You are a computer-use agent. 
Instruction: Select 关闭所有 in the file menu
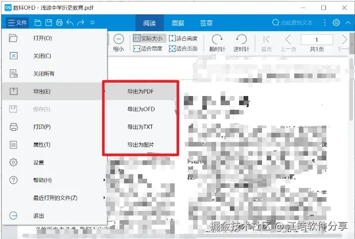coord(54,74)
